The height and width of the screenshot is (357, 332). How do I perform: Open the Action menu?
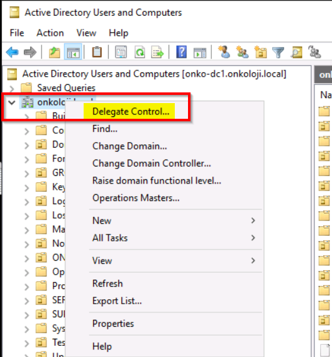tap(50, 33)
